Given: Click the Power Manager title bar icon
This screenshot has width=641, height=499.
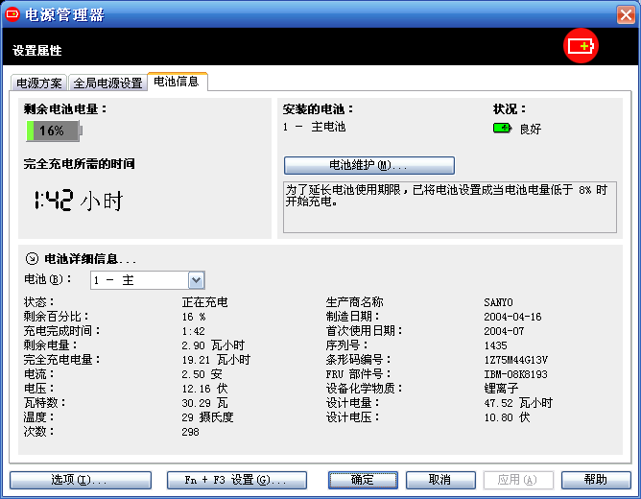Looking at the screenshot, I should 13,14.
